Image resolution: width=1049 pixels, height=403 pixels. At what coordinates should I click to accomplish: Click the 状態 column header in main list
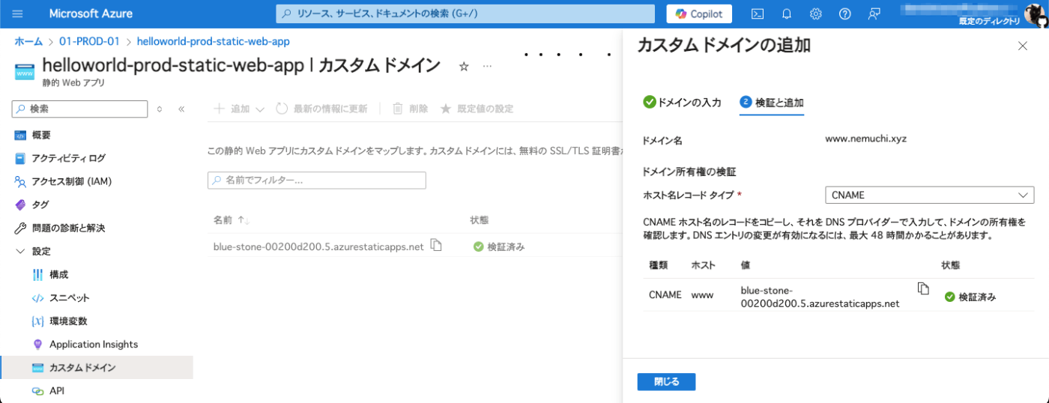click(480, 220)
